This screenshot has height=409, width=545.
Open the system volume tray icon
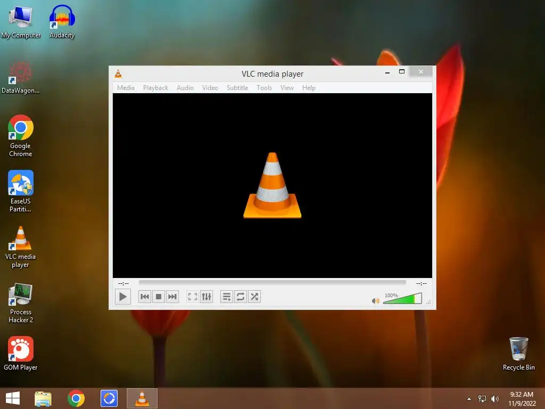pyautogui.click(x=495, y=399)
